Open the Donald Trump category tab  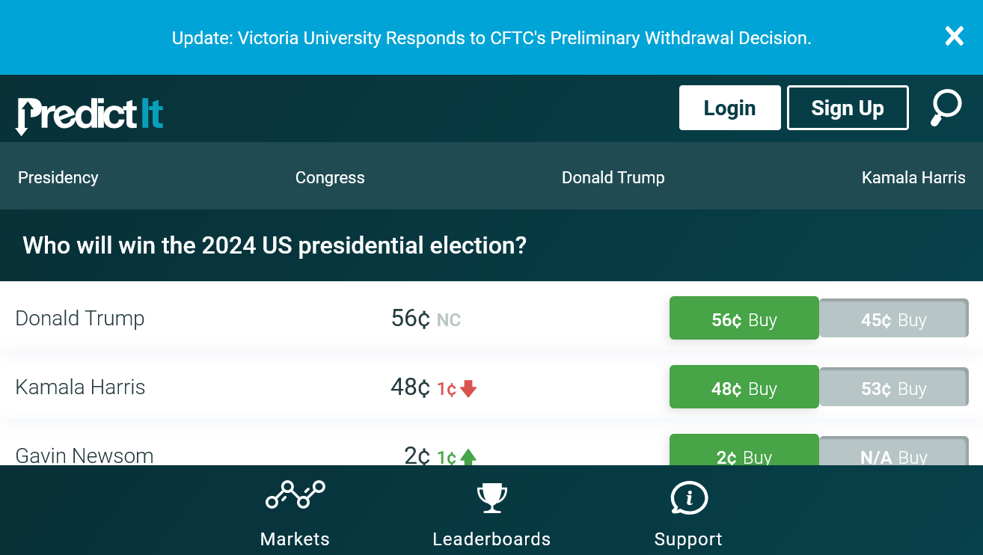click(x=613, y=177)
